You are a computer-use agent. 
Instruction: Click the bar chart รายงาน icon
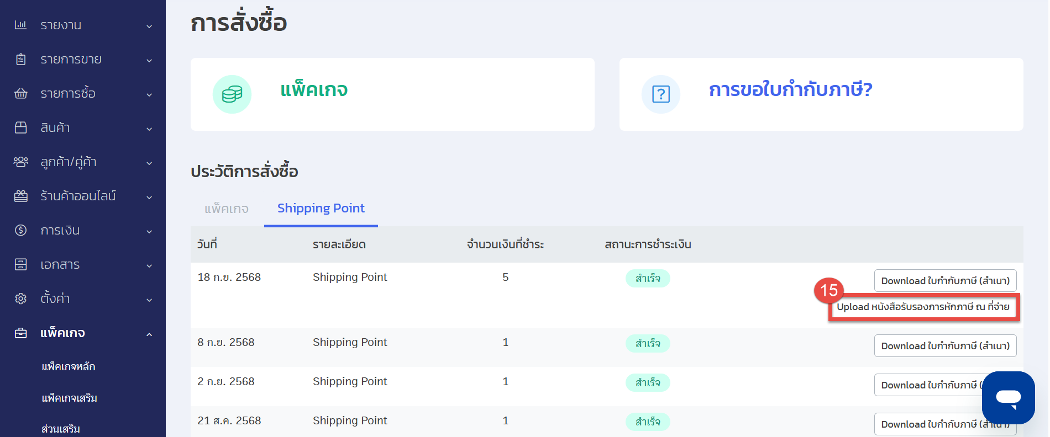tap(20, 25)
